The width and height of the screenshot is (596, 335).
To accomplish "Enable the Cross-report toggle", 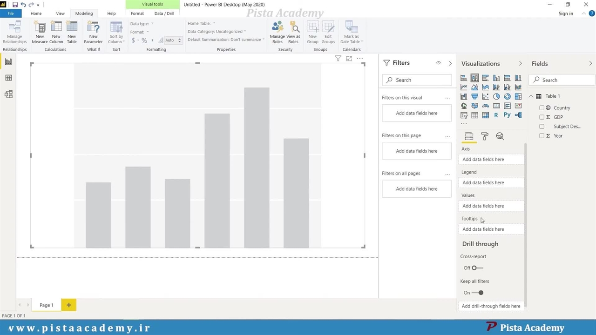I will [x=477, y=268].
